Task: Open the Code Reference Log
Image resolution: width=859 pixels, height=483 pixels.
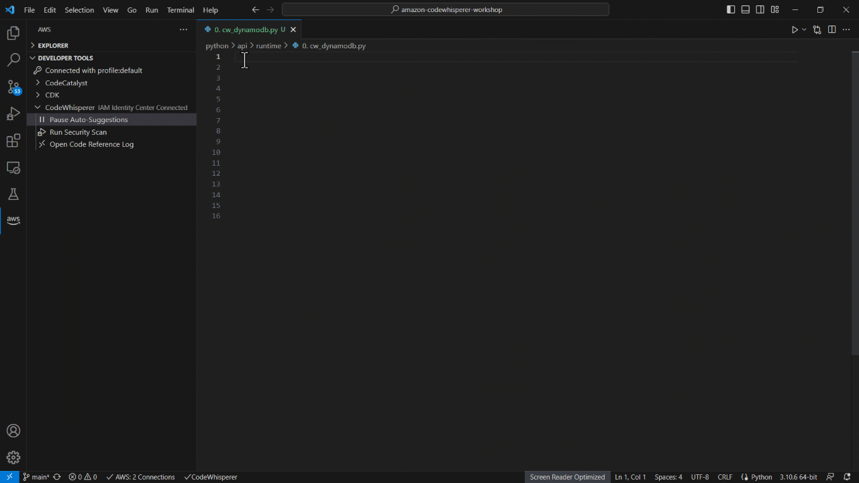Action: click(91, 144)
